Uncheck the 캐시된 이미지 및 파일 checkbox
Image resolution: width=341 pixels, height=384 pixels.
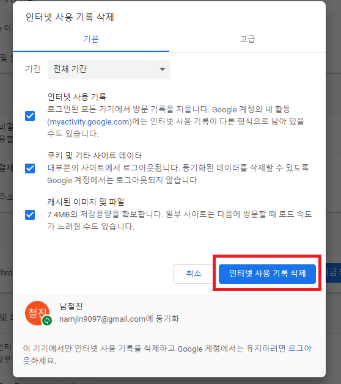pos(30,215)
